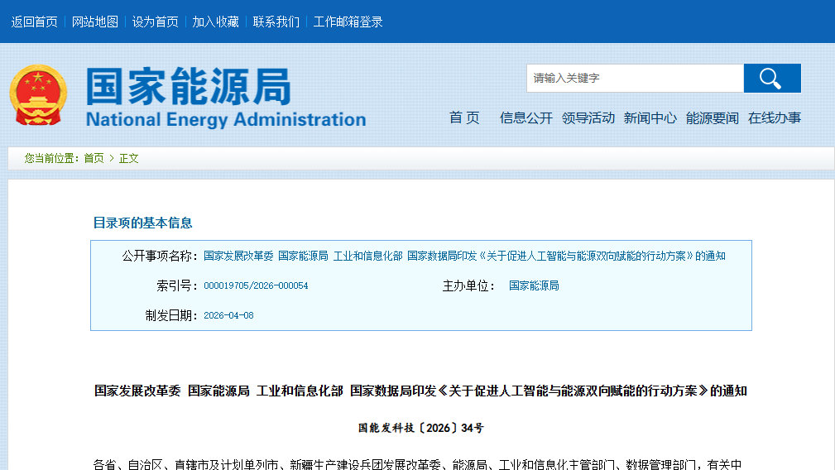Click the bold article headline
This screenshot has width=835, height=470.
tap(420, 391)
